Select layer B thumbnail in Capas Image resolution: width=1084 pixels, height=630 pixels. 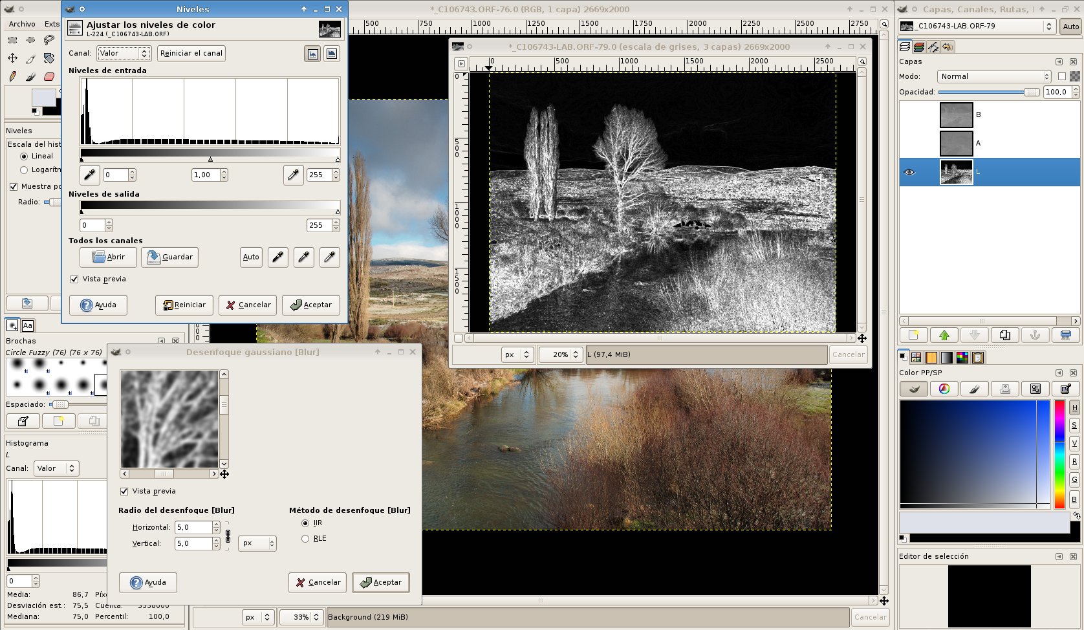pos(956,115)
